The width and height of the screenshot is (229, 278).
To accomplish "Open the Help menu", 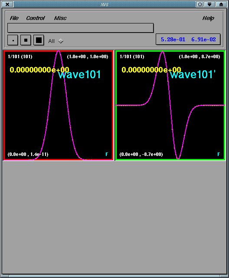I will [208, 18].
